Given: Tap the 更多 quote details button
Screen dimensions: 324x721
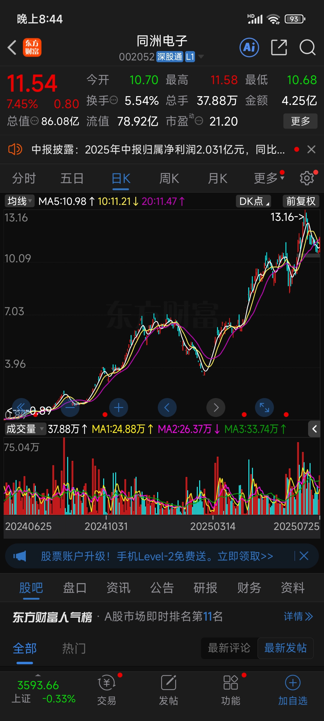Looking at the screenshot, I should point(300,121).
